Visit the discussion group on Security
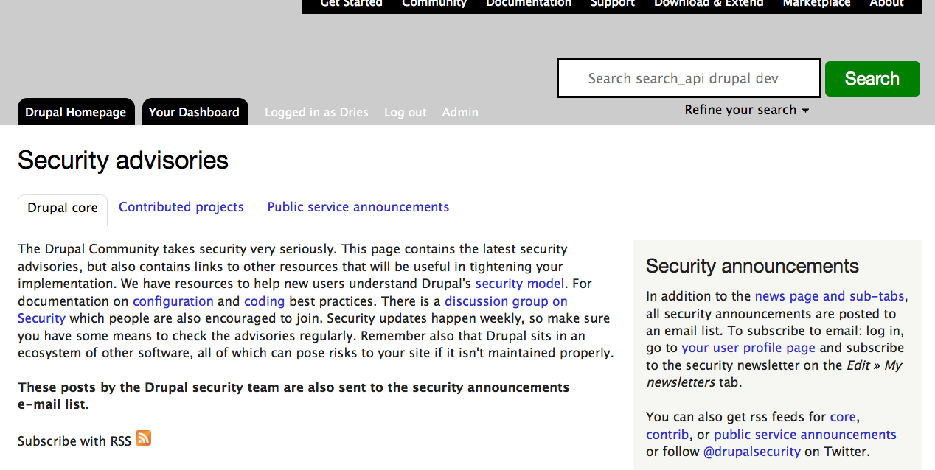This screenshot has height=470, width=935. (x=506, y=301)
